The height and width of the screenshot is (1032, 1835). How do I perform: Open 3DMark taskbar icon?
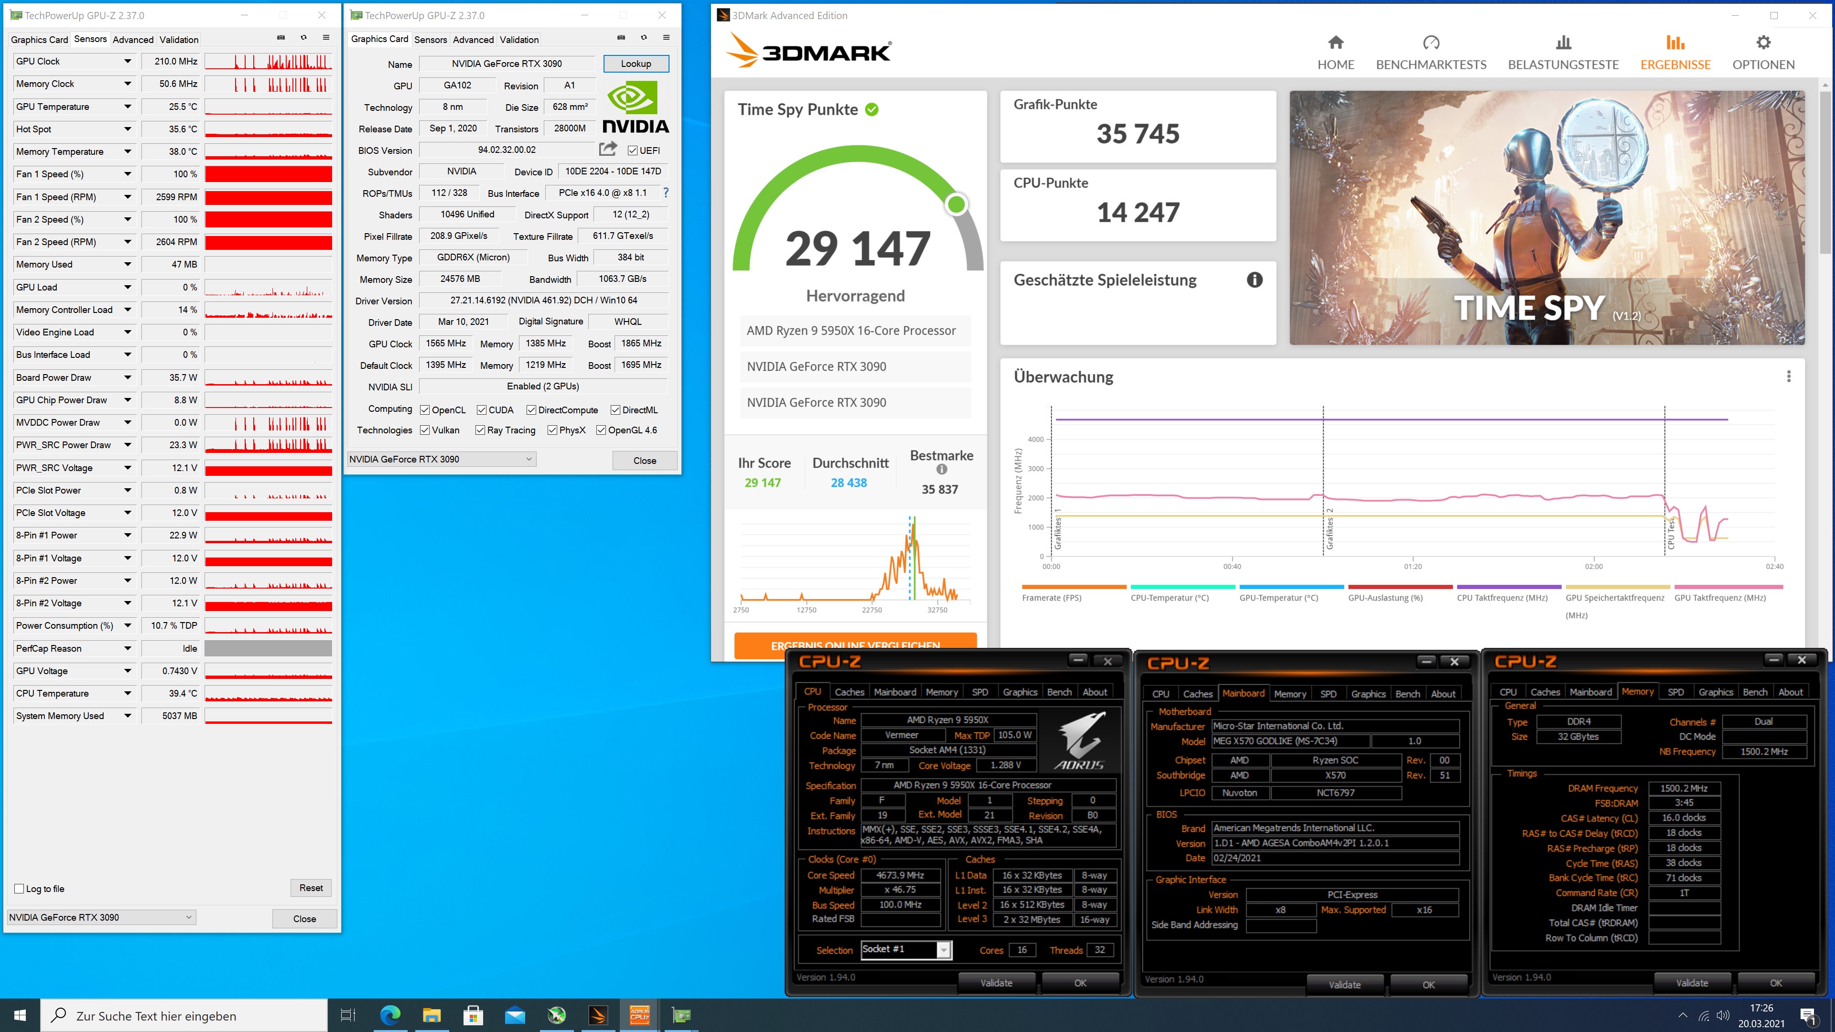598,1015
